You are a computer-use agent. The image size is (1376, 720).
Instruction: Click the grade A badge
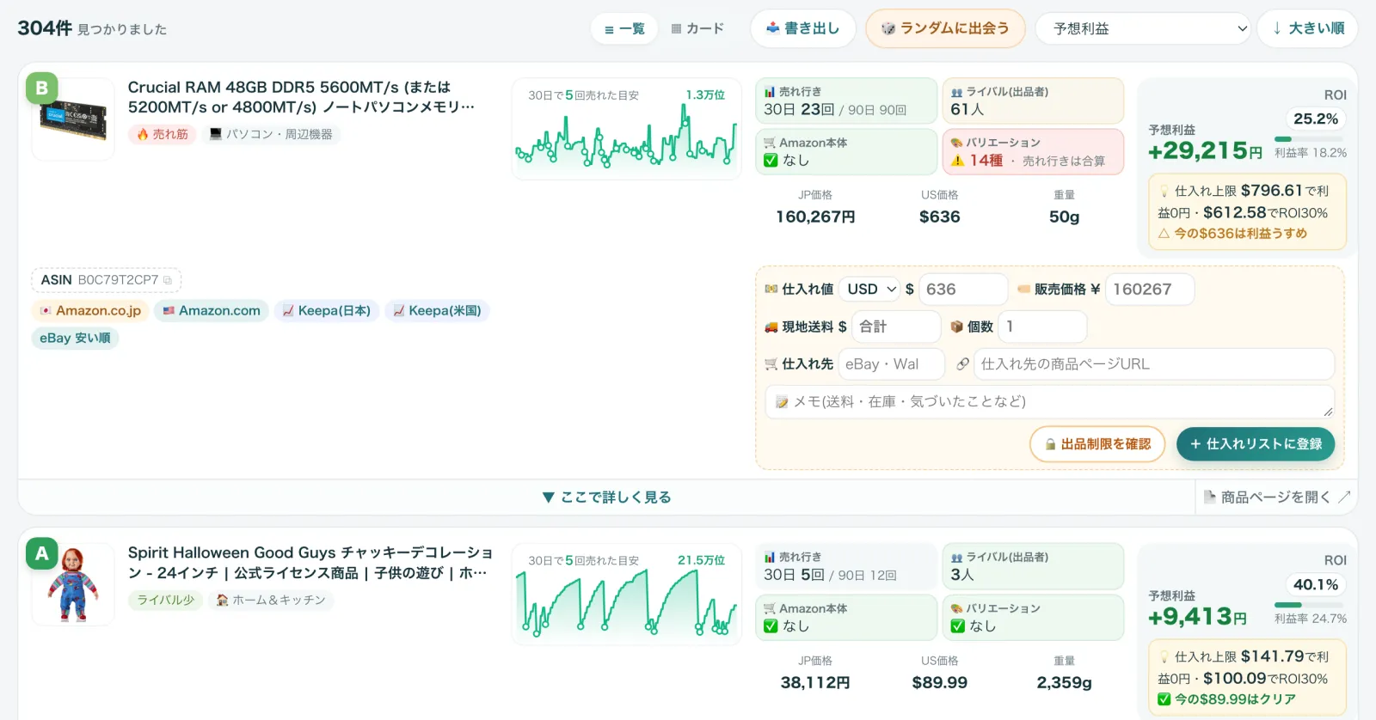click(x=42, y=554)
